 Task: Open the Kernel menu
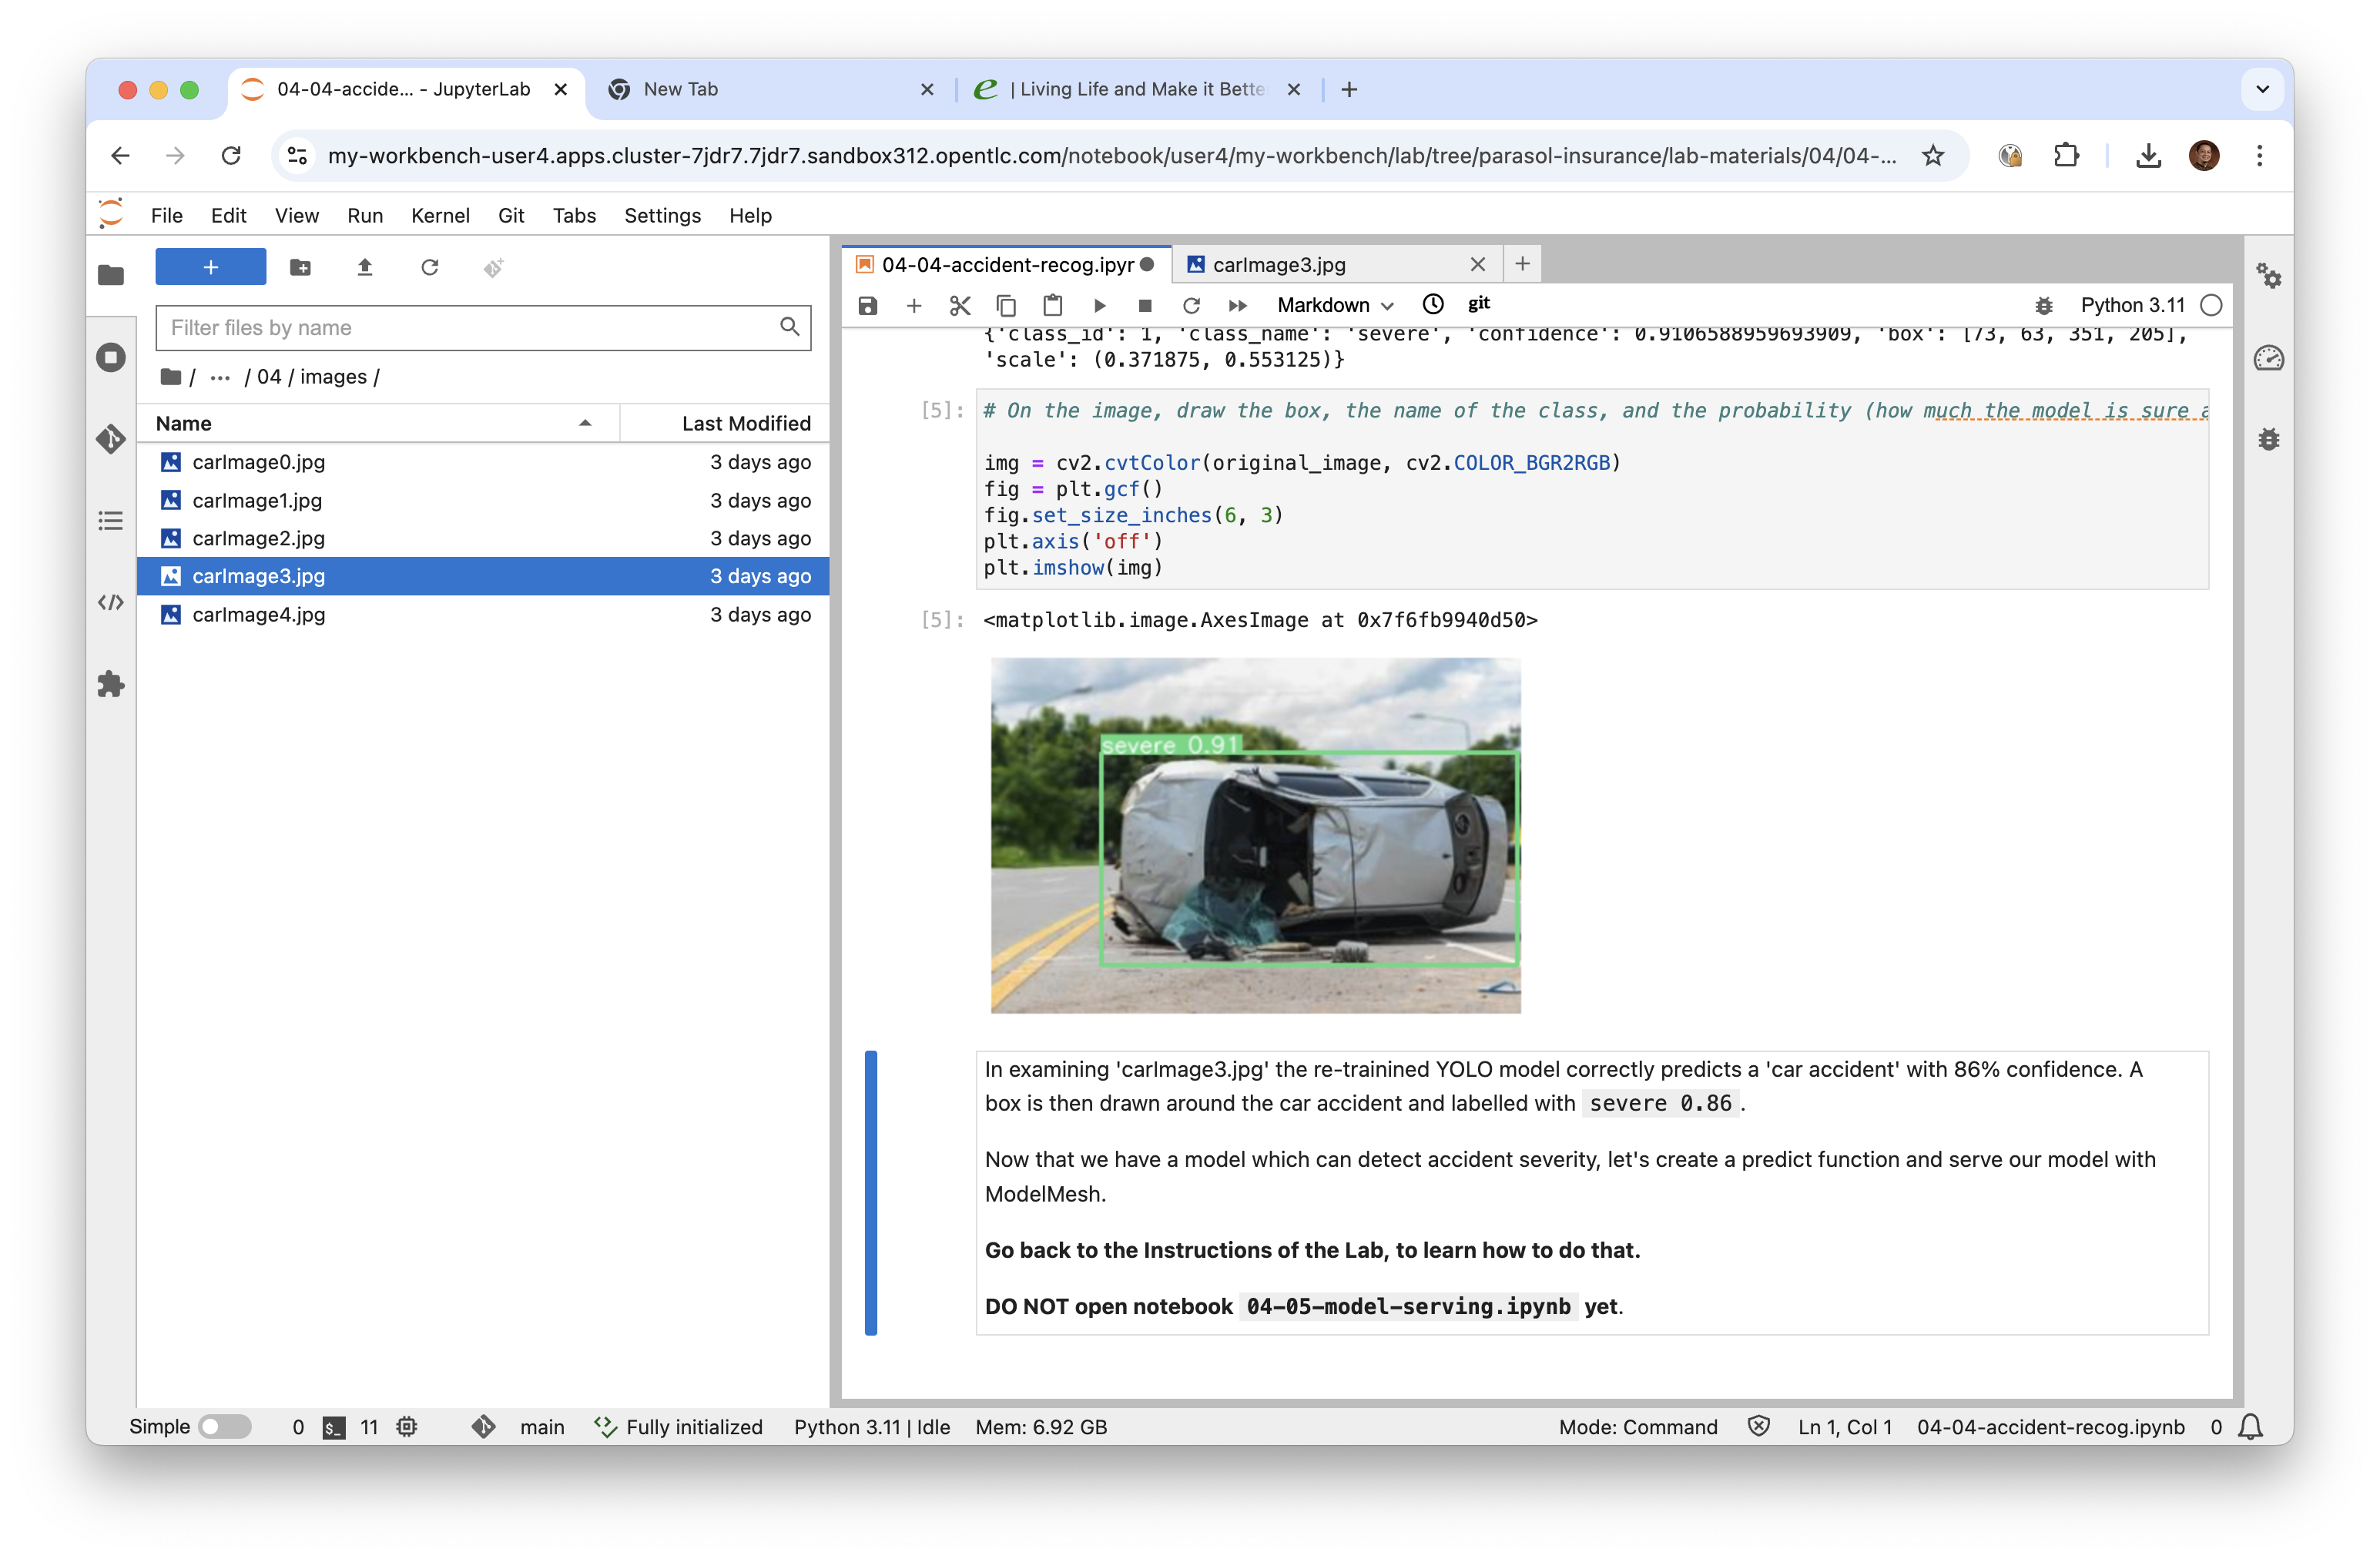440,215
